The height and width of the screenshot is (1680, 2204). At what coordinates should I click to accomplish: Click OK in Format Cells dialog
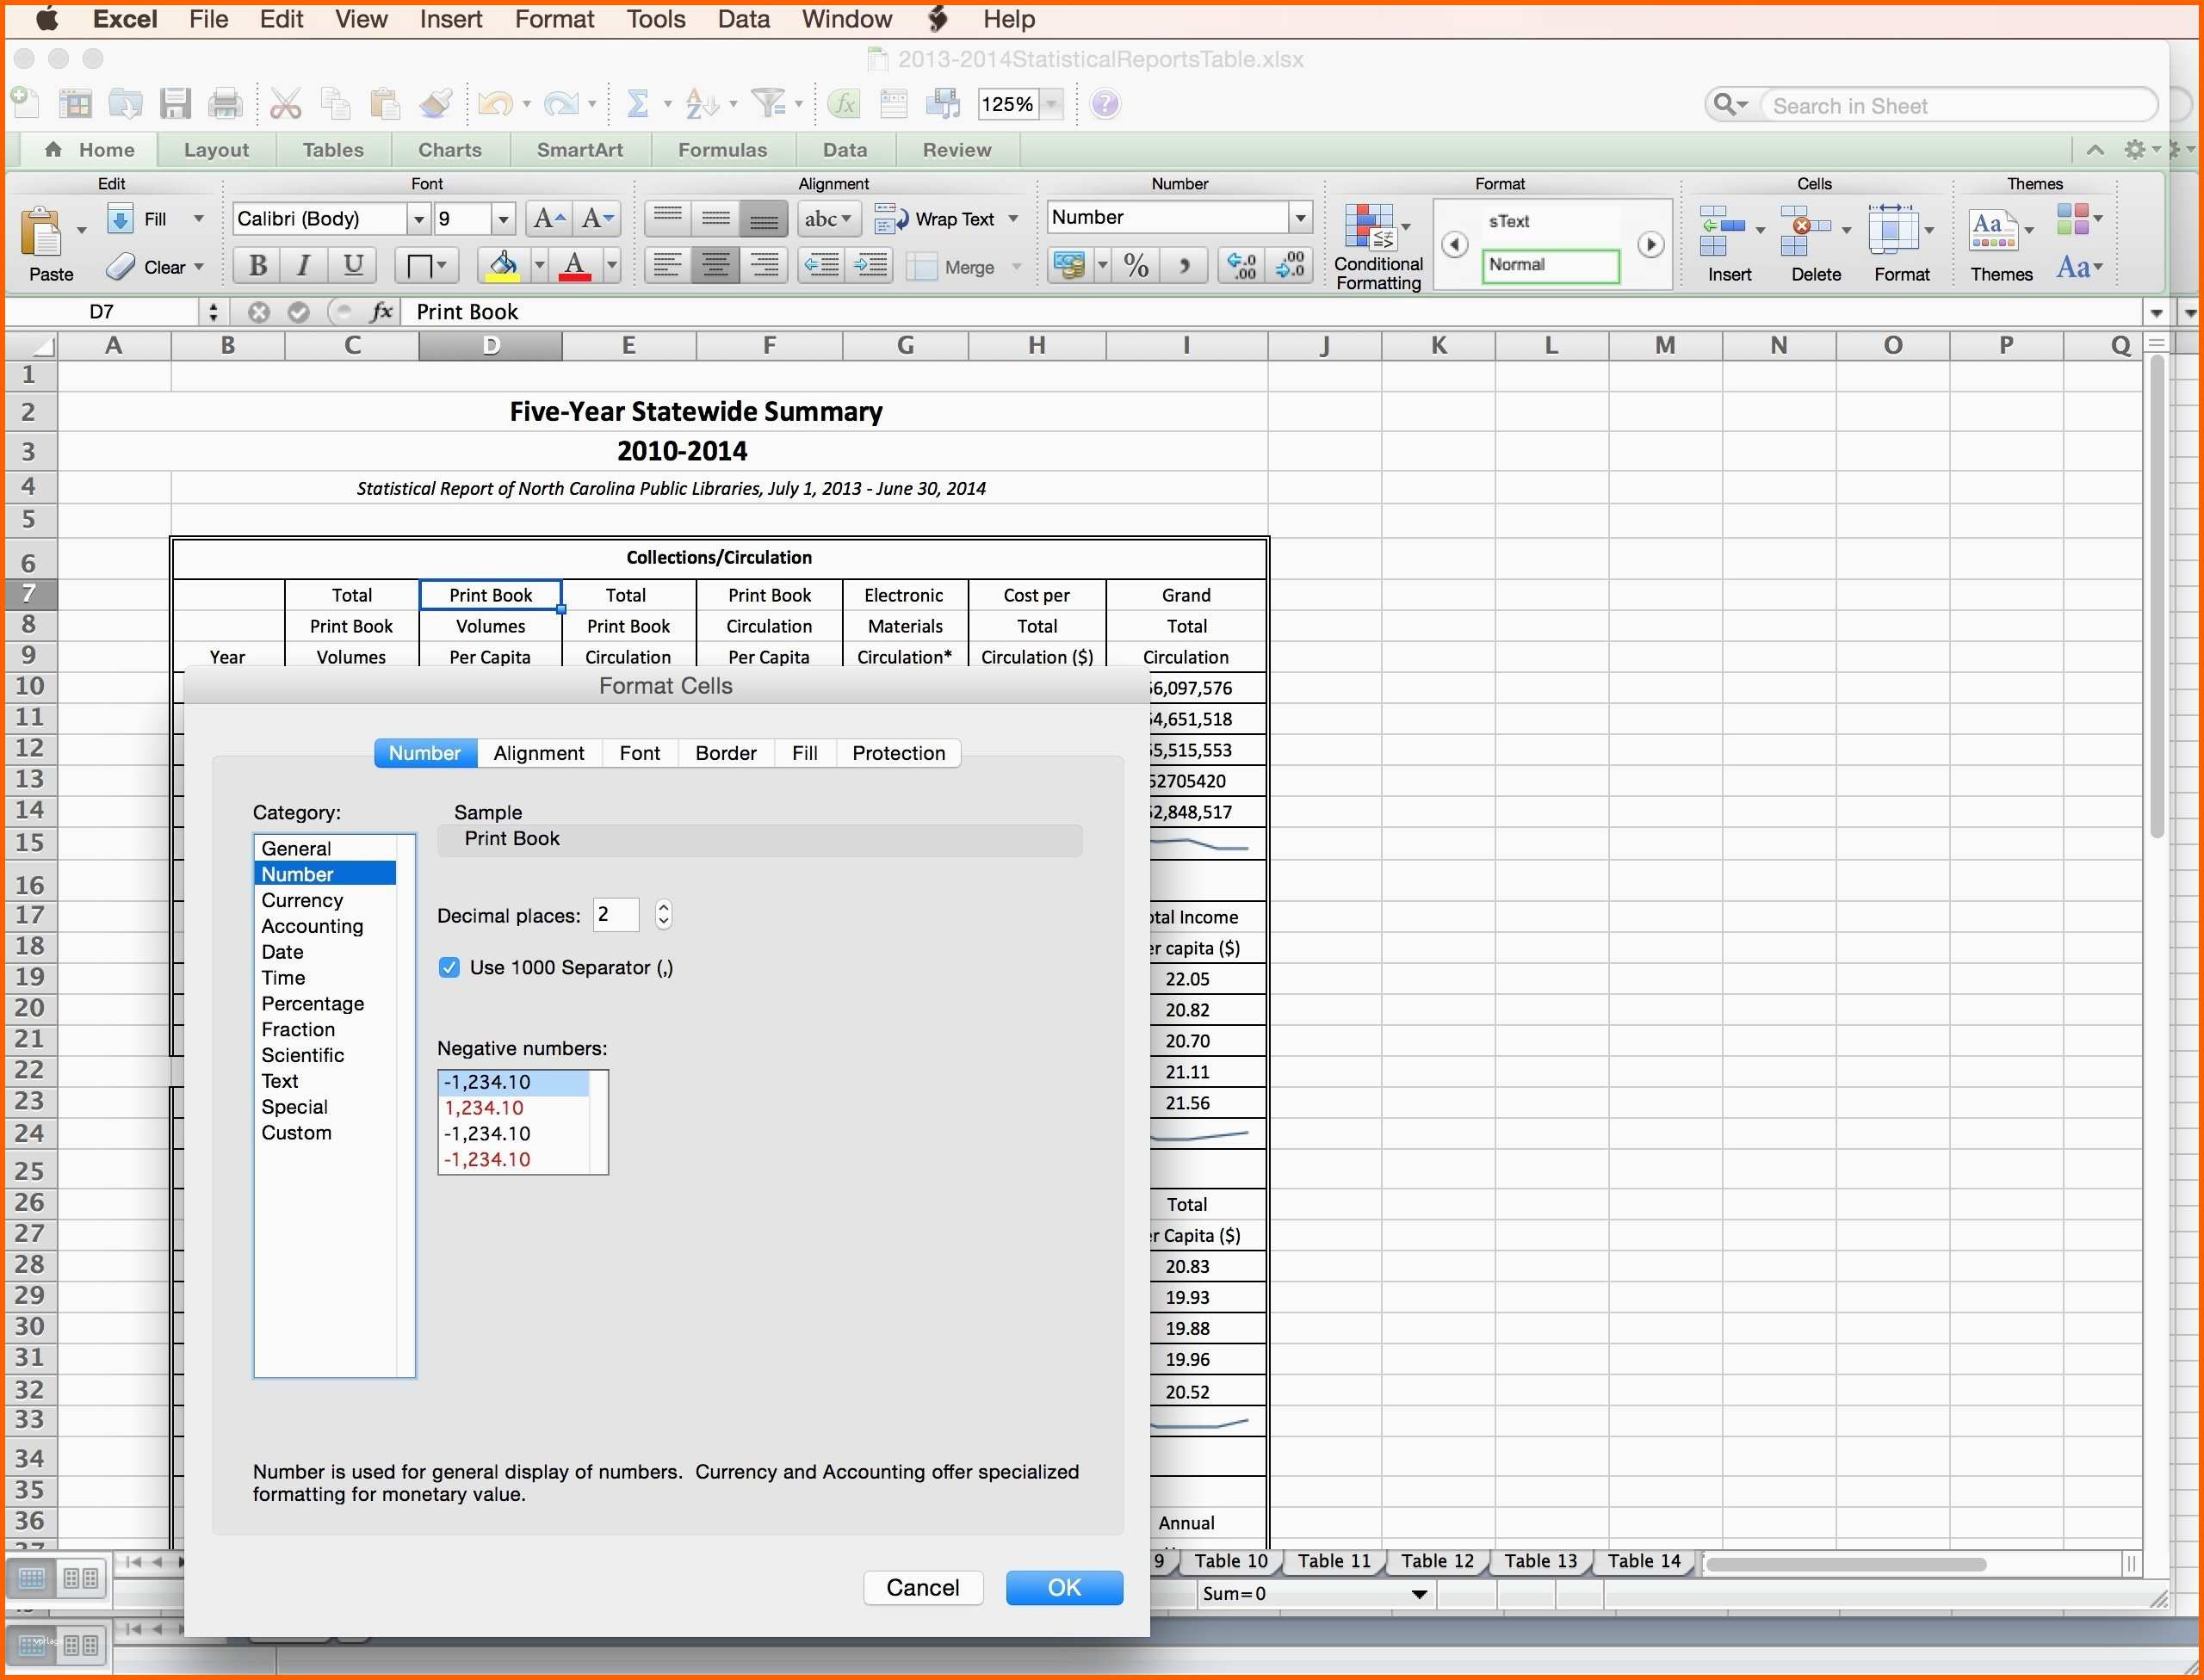[1063, 1587]
